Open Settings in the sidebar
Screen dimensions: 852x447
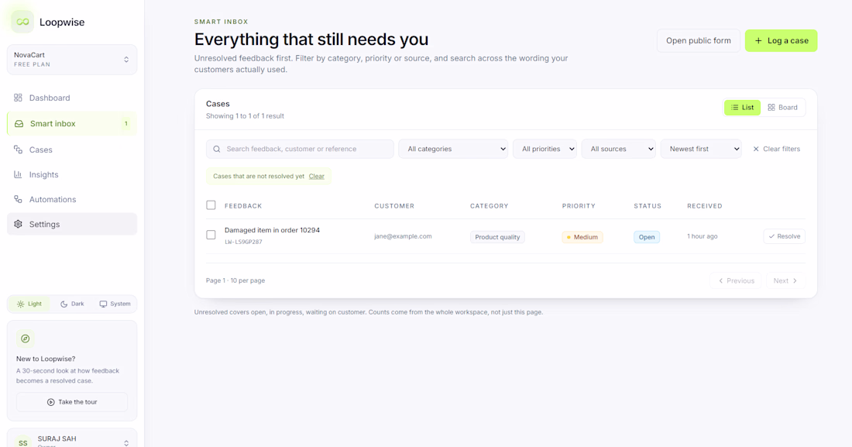72,224
